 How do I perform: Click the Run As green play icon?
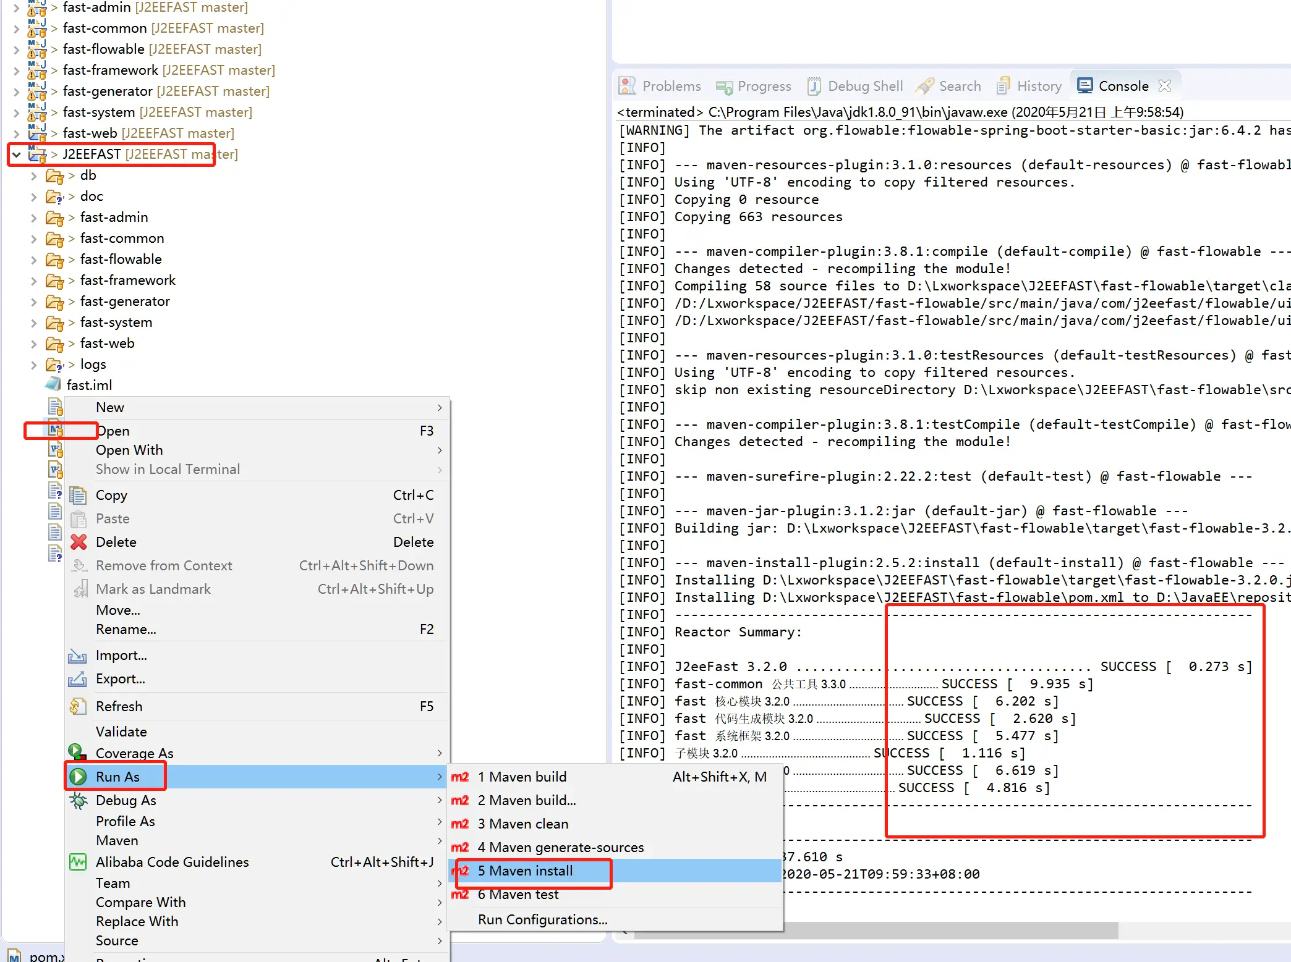click(x=78, y=777)
